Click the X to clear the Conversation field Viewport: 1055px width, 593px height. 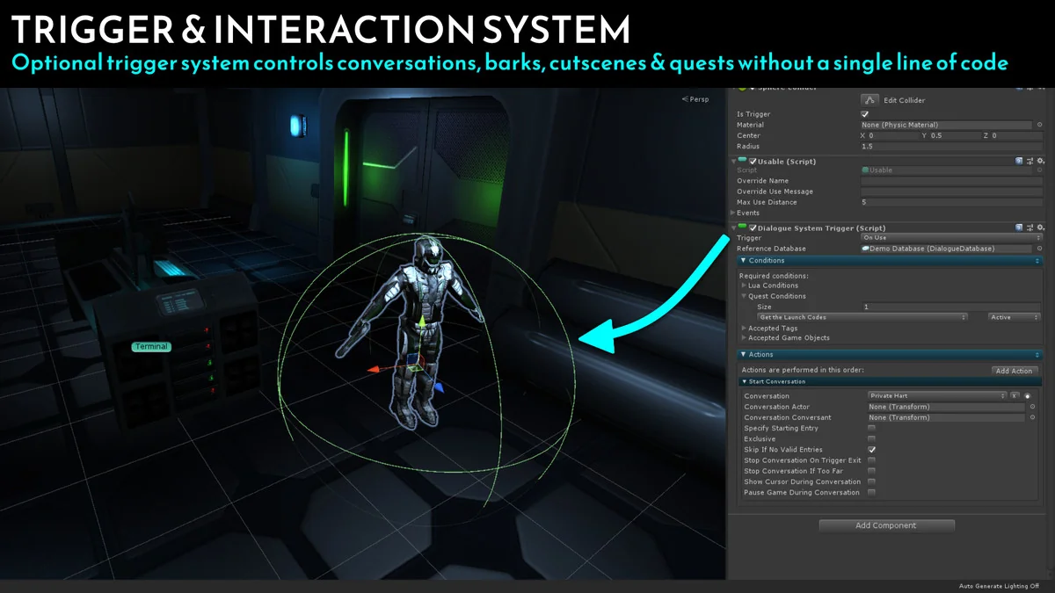pyautogui.click(x=1014, y=395)
